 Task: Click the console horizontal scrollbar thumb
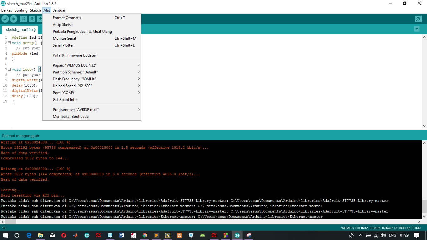pos(11,222)
